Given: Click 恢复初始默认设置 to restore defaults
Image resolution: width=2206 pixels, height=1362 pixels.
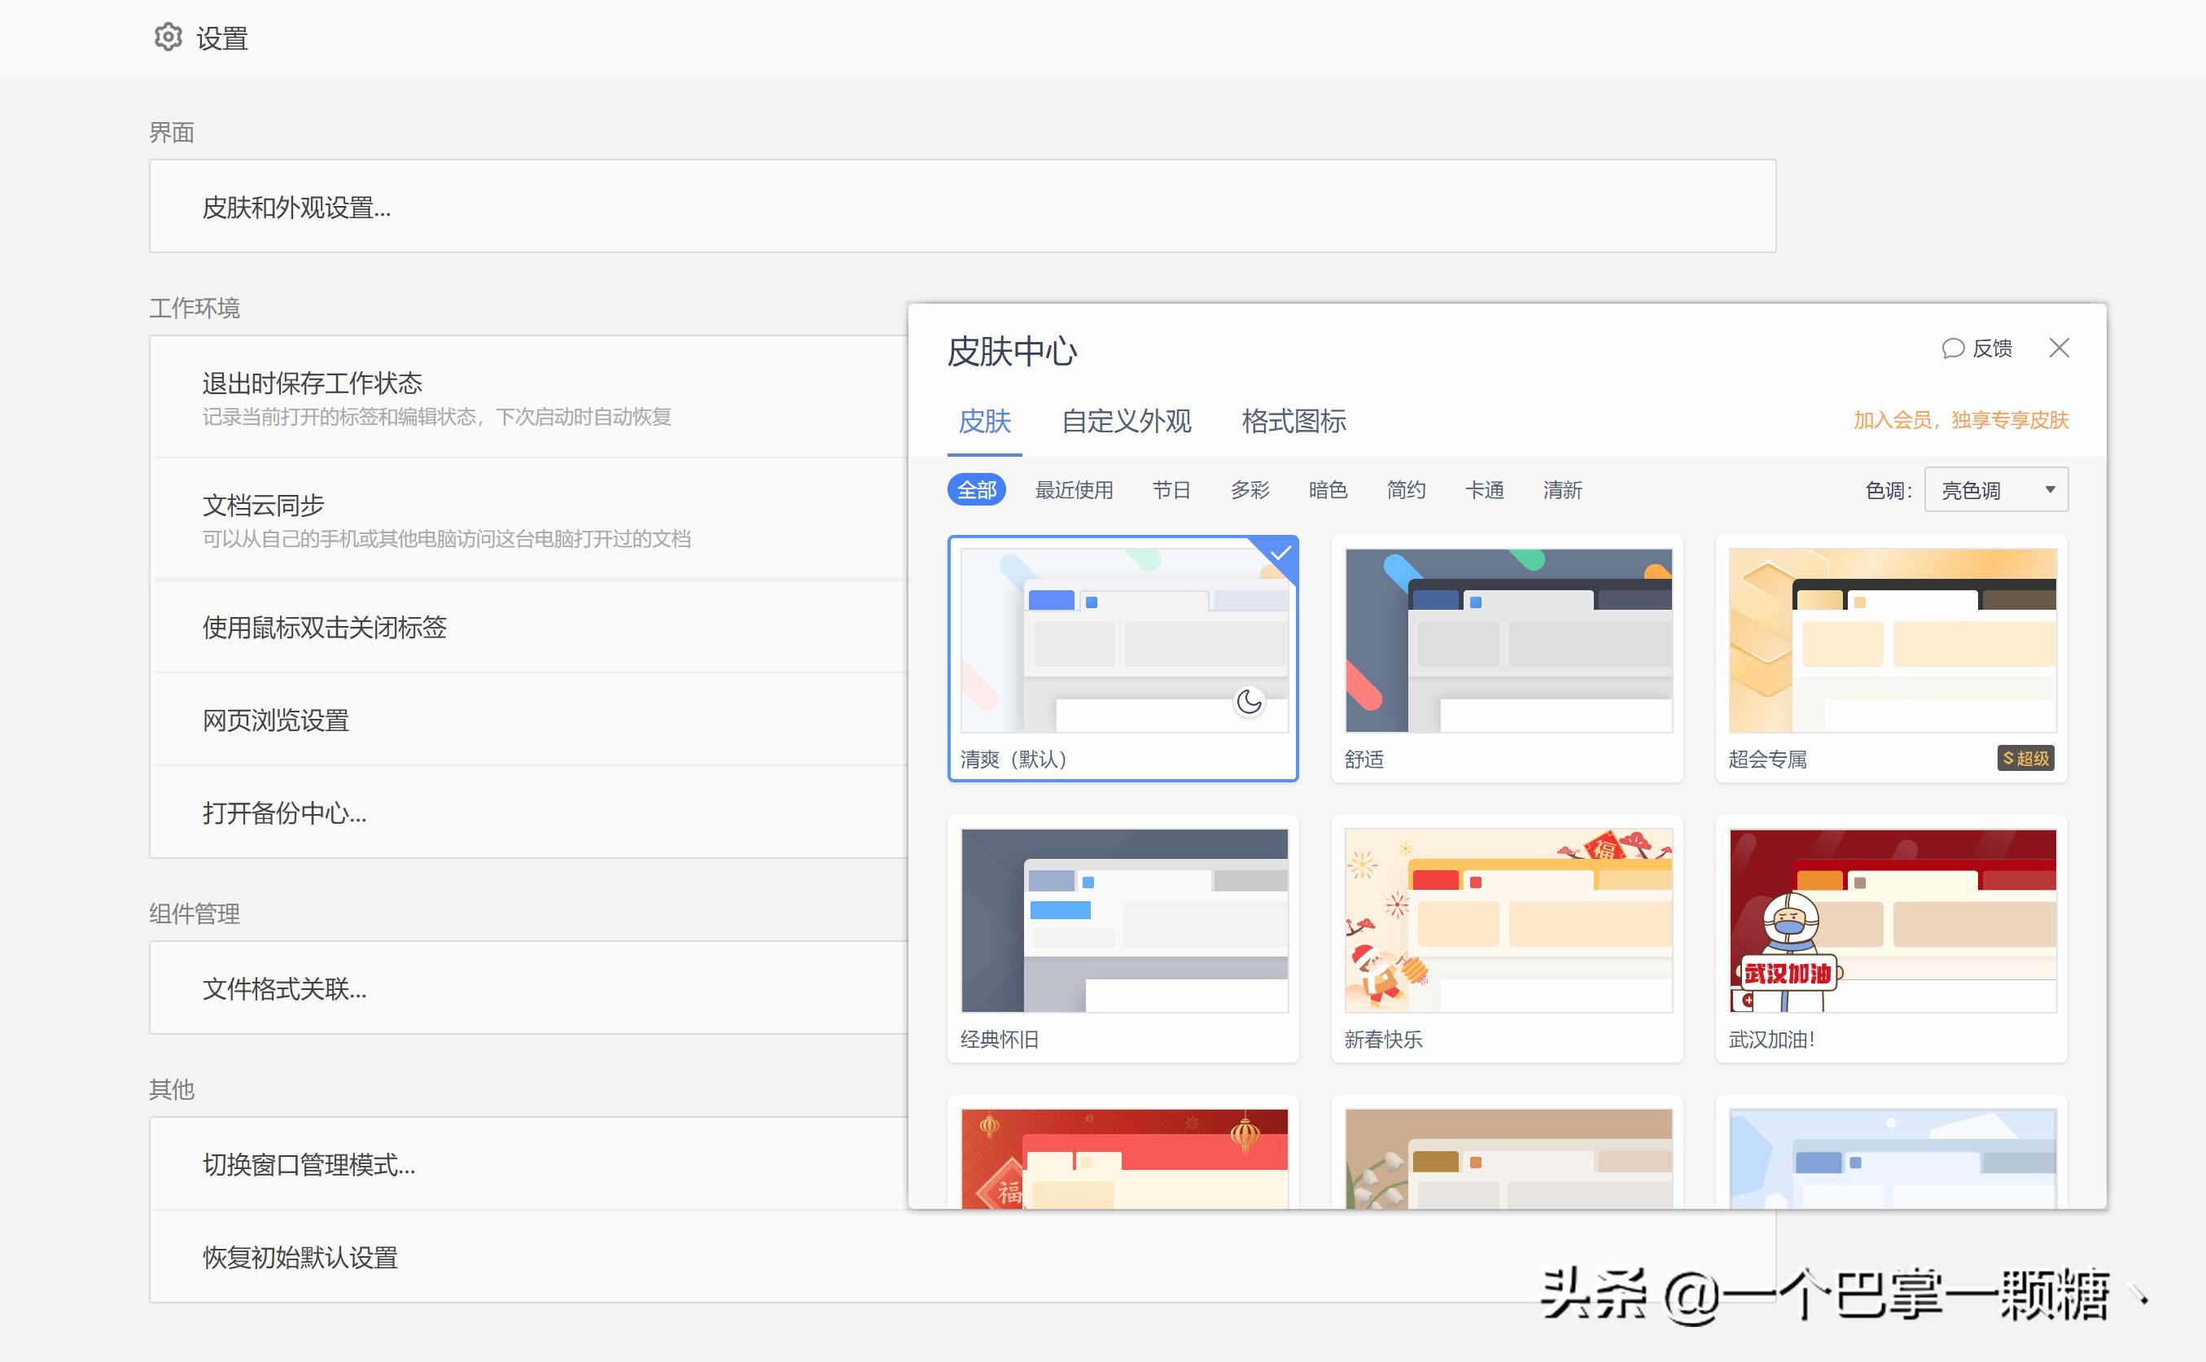Looking at the screenshot, I should tap(300, 1258).
